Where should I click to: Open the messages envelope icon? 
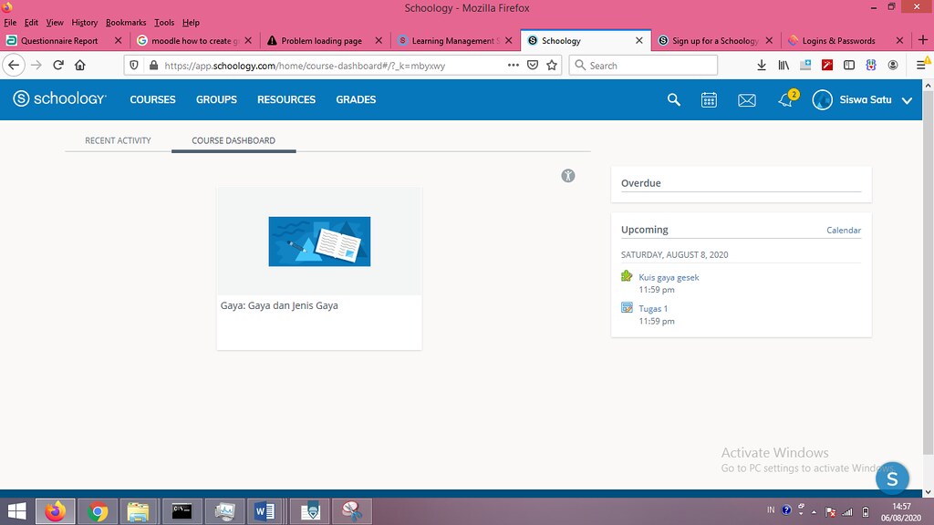click(x=747, y=100)
